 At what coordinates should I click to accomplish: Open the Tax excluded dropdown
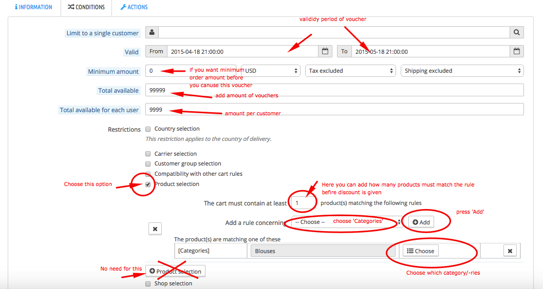click(x=350, y=71)
